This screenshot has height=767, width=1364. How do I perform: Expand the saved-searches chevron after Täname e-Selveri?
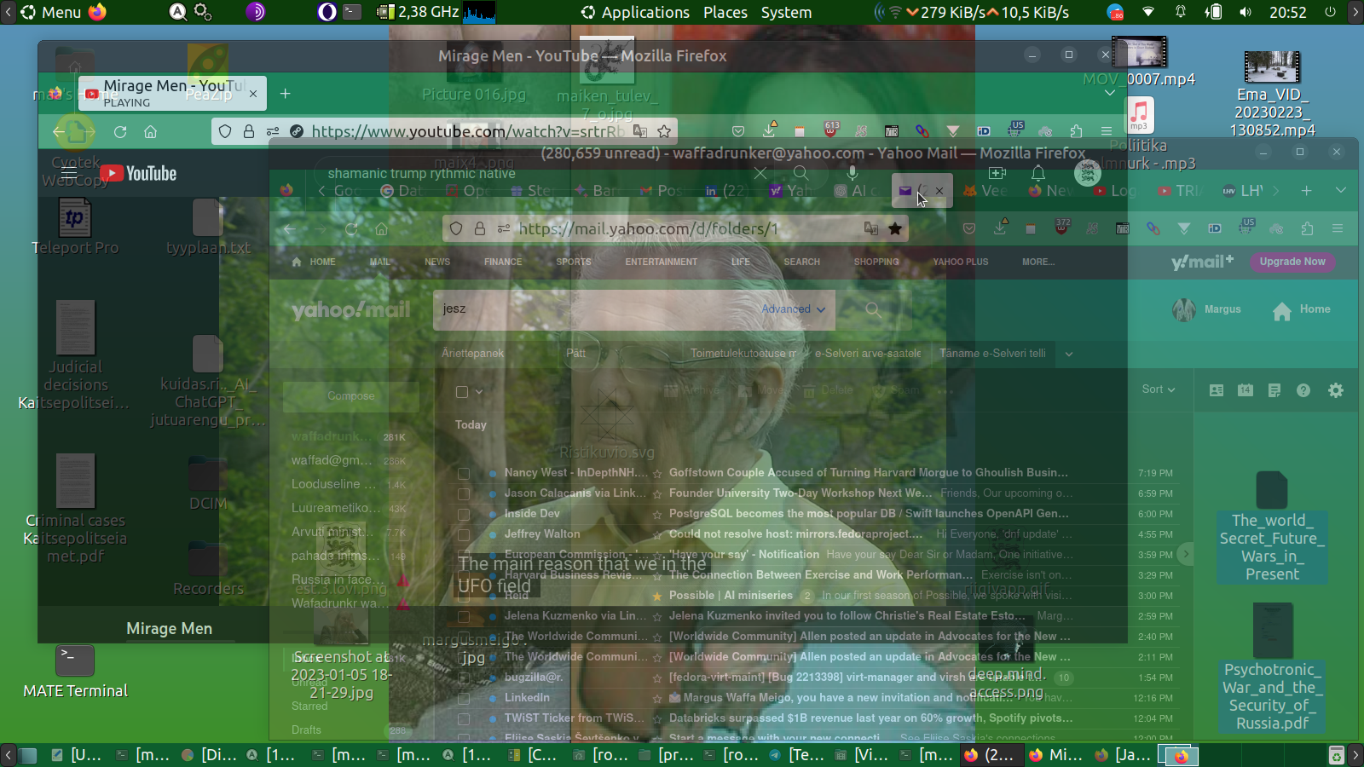click(x=1069, y=354)
